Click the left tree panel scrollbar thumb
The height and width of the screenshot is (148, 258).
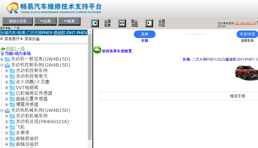tap(90, 87)
